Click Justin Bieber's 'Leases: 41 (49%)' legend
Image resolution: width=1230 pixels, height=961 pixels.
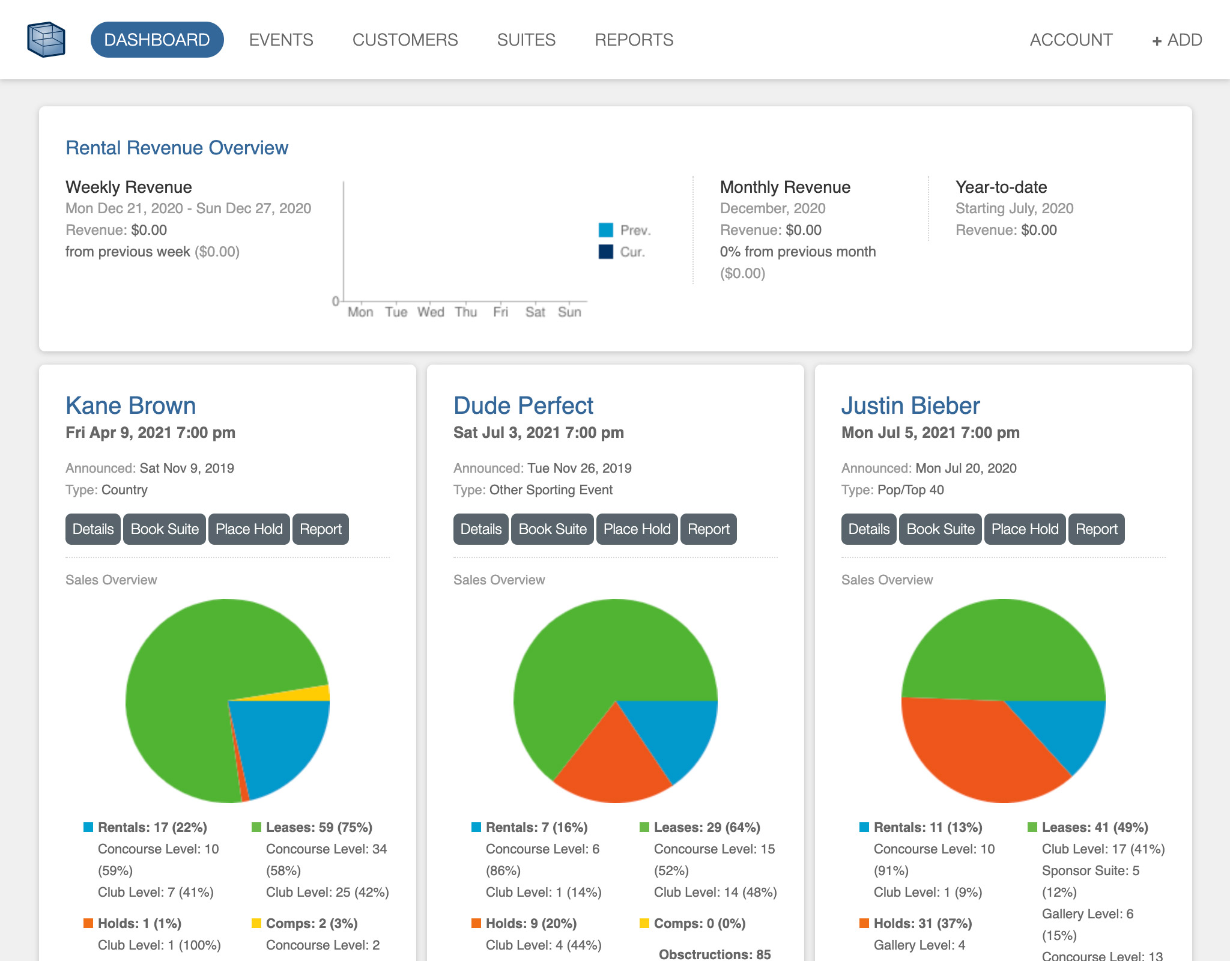coord(1088,828)
